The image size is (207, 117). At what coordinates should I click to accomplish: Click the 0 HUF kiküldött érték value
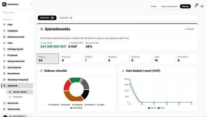73,47
